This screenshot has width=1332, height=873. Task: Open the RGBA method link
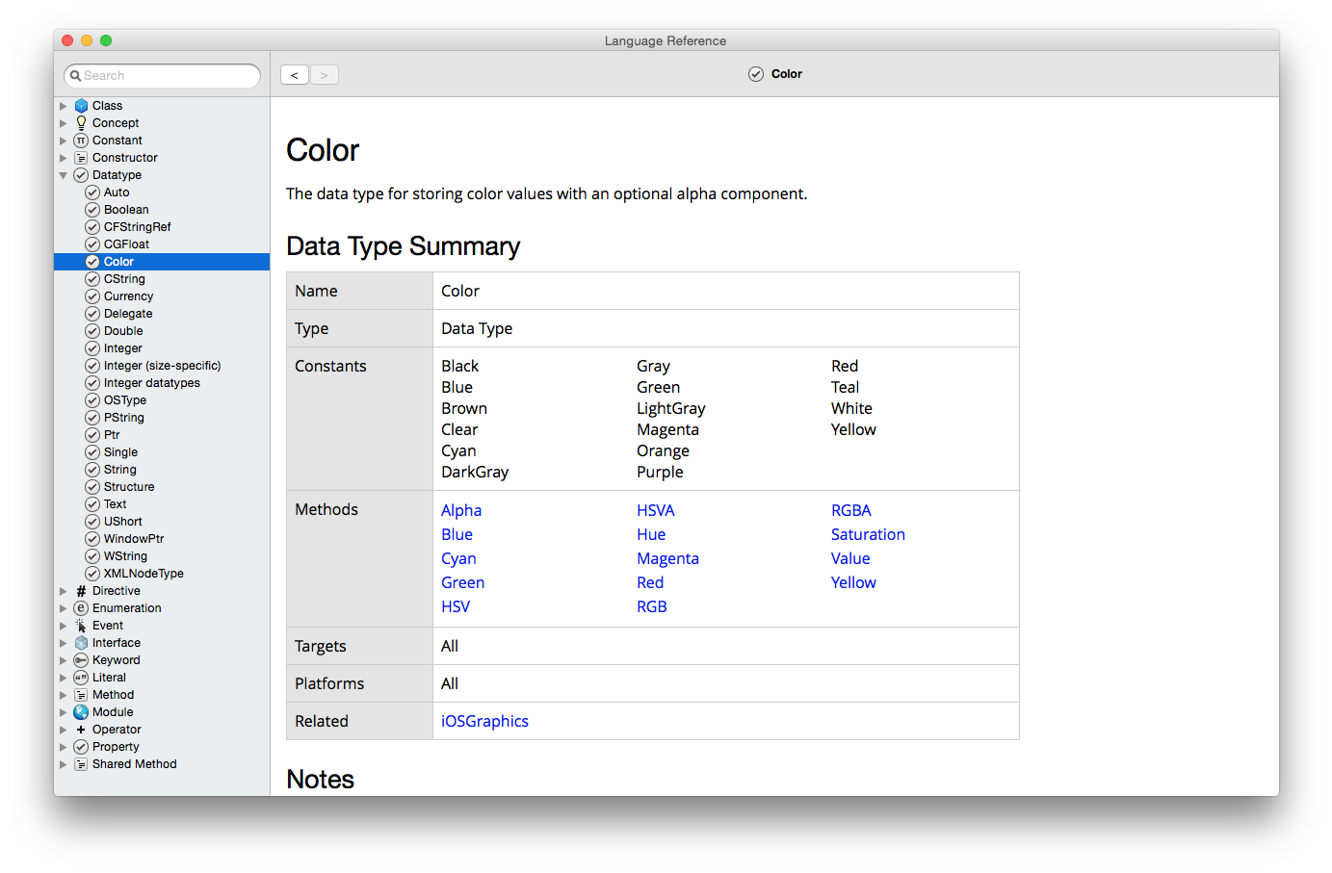851,510
